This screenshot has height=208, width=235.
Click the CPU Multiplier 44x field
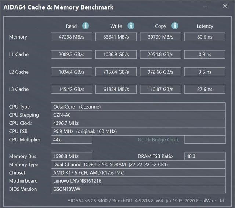pyautogui.click(x=72, y=139)
